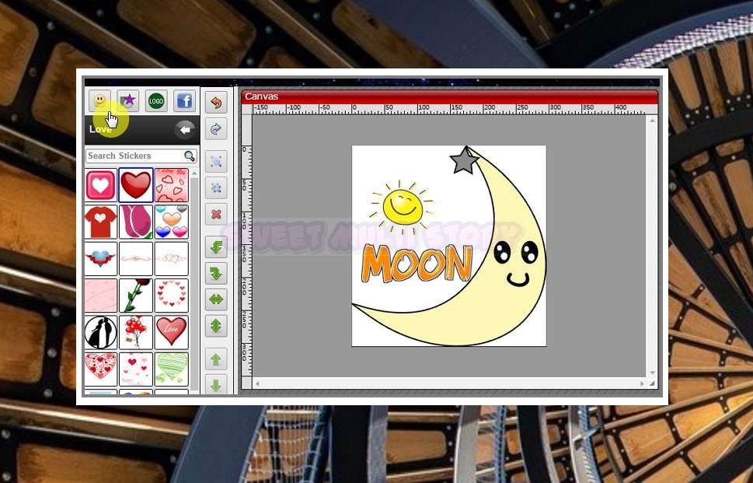Click the ungroup selection tool
This screenshot has height=483, width=753.
pos(216,188)
